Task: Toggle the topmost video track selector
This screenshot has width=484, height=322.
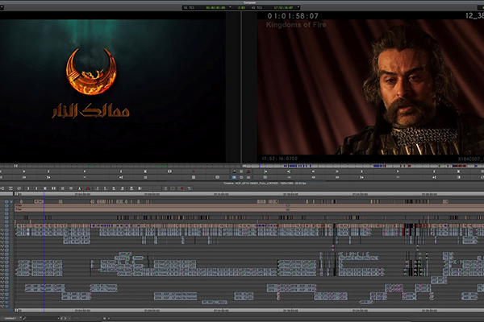Action: [x=6, y=201]
